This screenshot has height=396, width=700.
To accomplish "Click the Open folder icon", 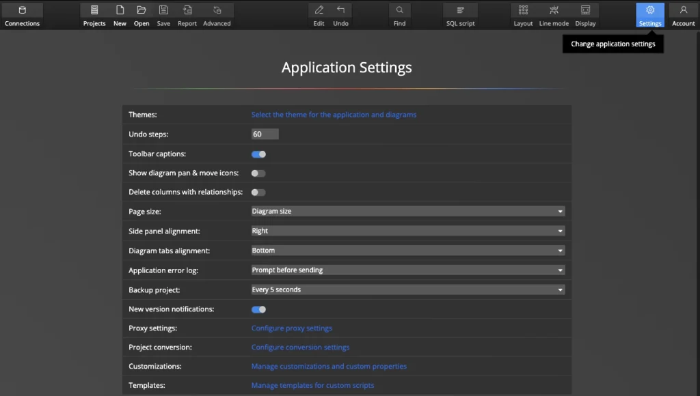I will 142,11.
